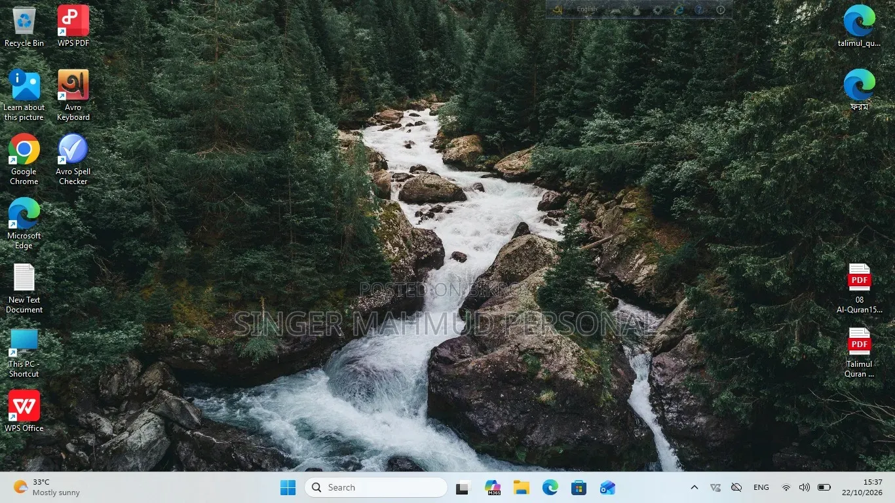Select the Talimul Quran PDF file
The height and width of the screenshot is (503, 895).
click(859, 352)
